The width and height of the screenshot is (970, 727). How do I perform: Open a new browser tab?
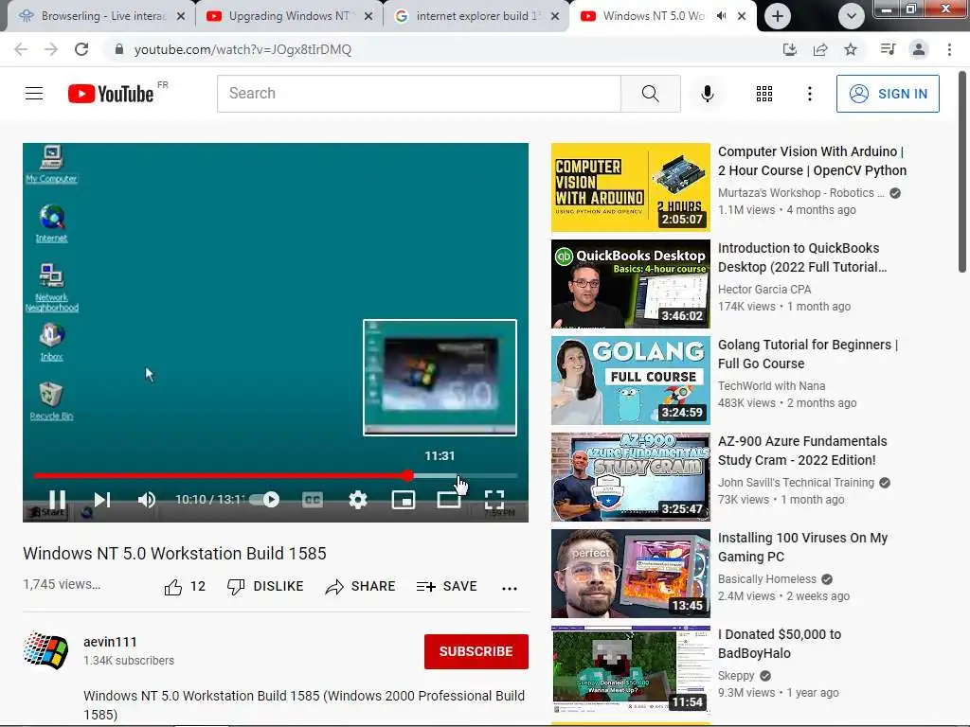tap(778, 16)
